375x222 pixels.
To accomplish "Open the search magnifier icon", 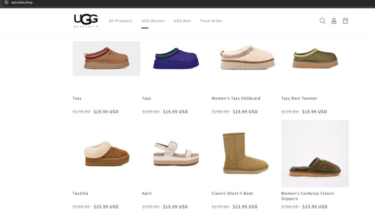I will click(x=322, y=21).
